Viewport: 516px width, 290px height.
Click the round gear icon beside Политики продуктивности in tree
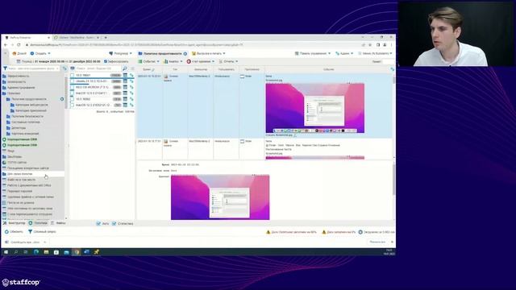[x=62, y=99]
